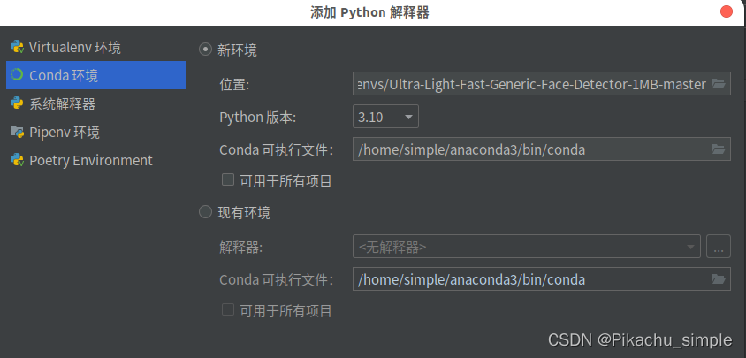The image size is (746, 358).
Task: Enable 可用于所有项目 under new environment
Action: pos(228,180)
